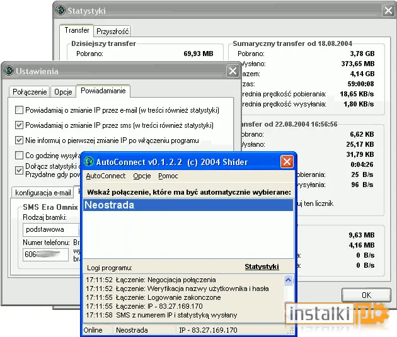Close the Ustawienia settings window
The height and width of the screenshot is (337, 397).
coord(233,71)
